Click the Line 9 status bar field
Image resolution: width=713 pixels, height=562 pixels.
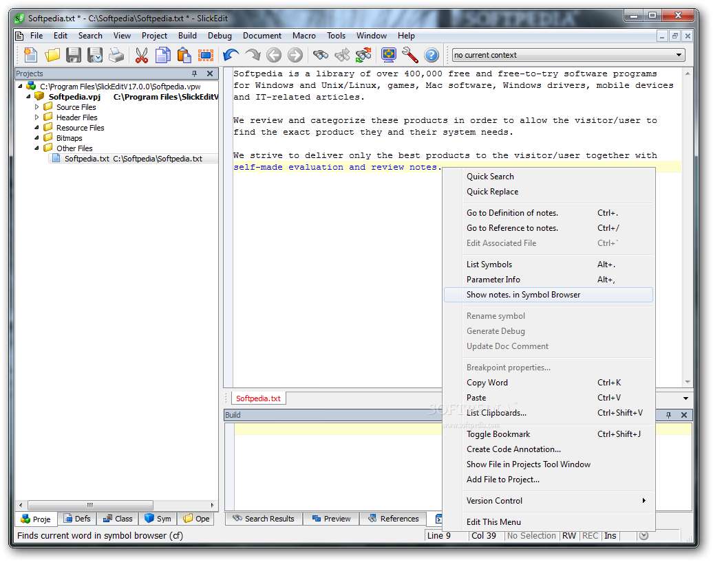tap(446, 536)
